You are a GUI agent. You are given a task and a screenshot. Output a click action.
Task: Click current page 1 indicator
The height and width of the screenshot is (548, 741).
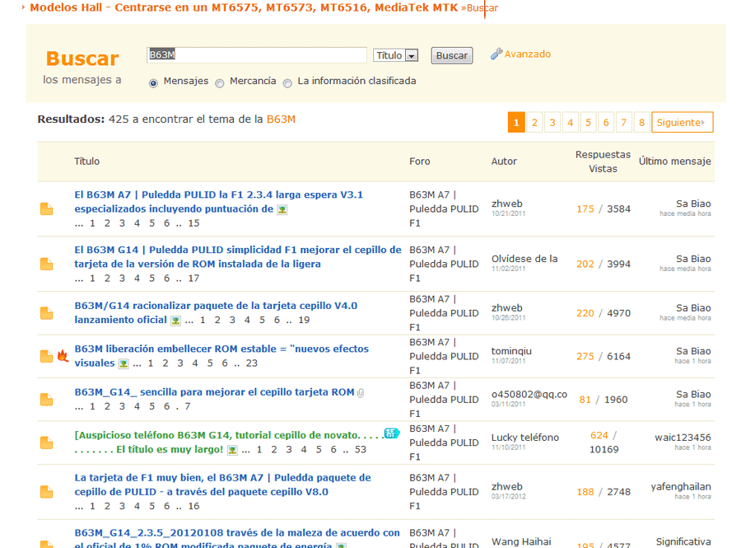[516, 123]
